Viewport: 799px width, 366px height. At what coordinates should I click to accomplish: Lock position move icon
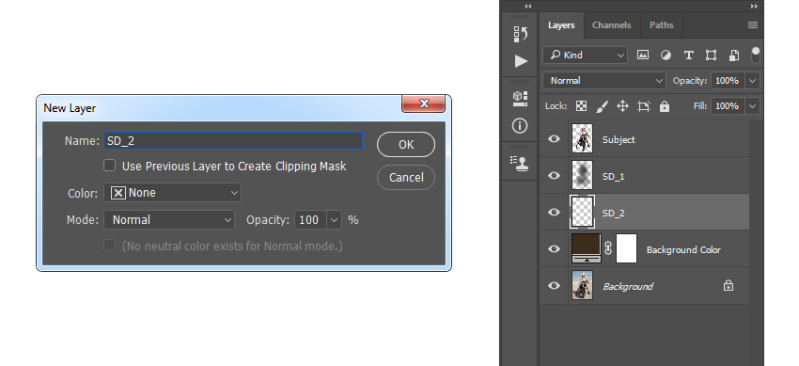click(622, 106)
